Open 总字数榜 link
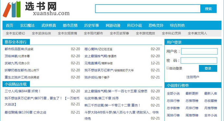 click(173, 108)
